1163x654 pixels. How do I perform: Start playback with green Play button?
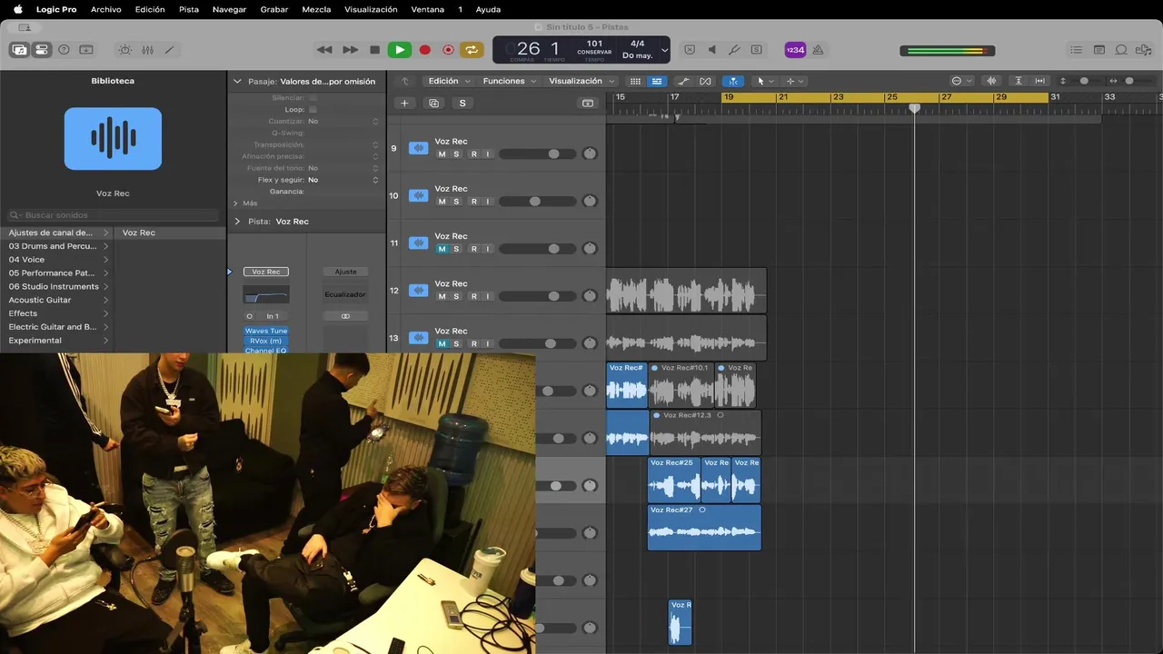(399, 50)
